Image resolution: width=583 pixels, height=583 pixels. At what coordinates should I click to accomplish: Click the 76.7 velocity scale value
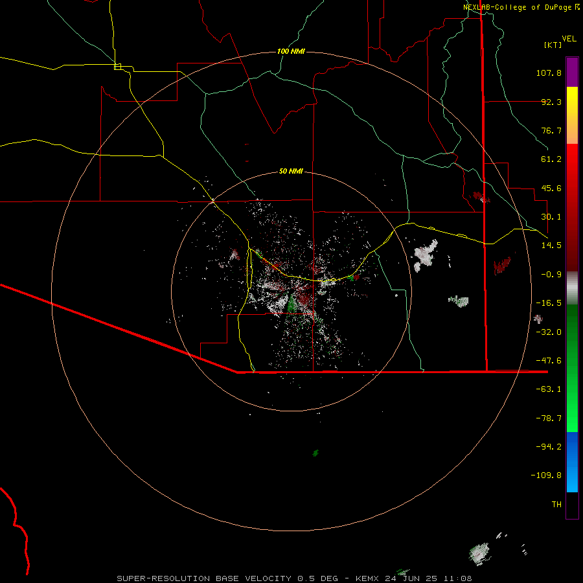(x=551, y=130)
